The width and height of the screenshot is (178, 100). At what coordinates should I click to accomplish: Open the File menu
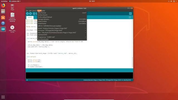coord(27,11)
